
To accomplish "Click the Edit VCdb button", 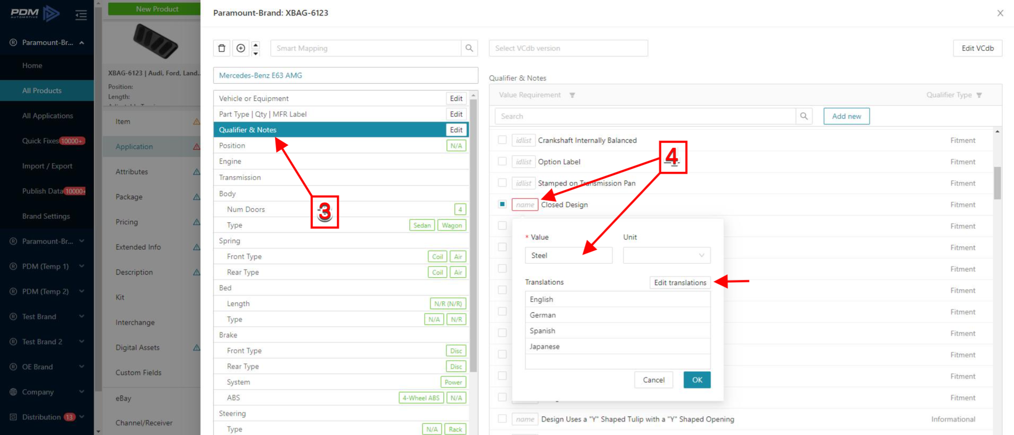I will click(x=978, y=48).
